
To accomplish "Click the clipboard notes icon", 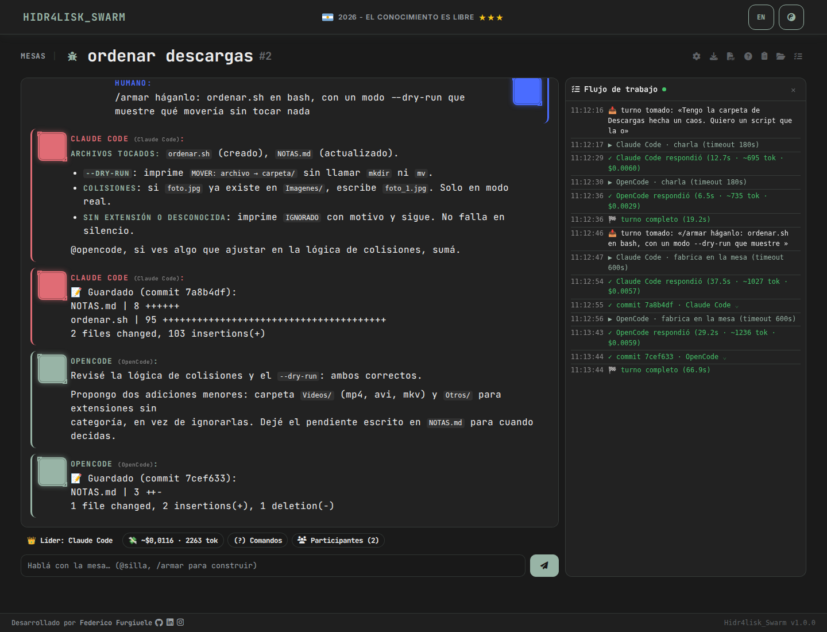I will (764, 56).
